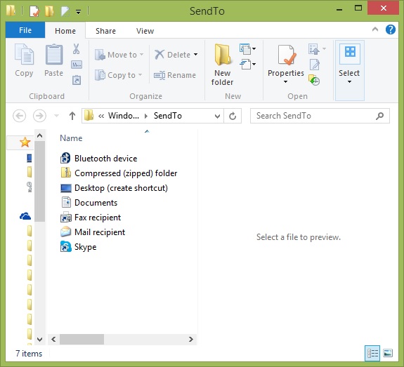Click the Rename button

(x=175, y=75)
